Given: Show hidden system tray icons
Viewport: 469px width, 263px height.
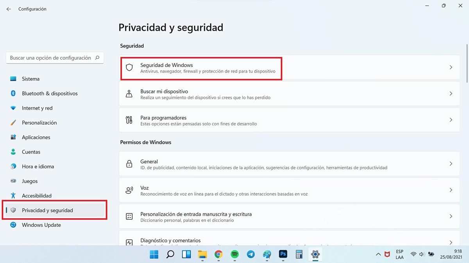Looking at the screenshot, I should tap(378, 254).
